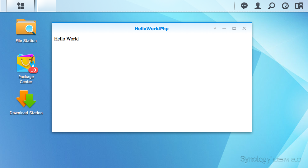
Task: Open Pilot View icon in taskbar
Action: coord(299,6)
